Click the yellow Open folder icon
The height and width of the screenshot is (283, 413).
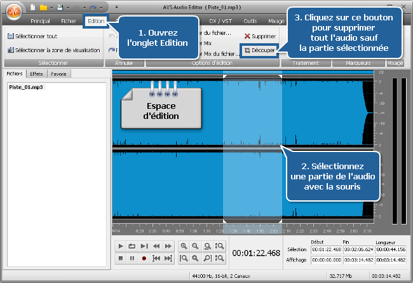[43, 8]
